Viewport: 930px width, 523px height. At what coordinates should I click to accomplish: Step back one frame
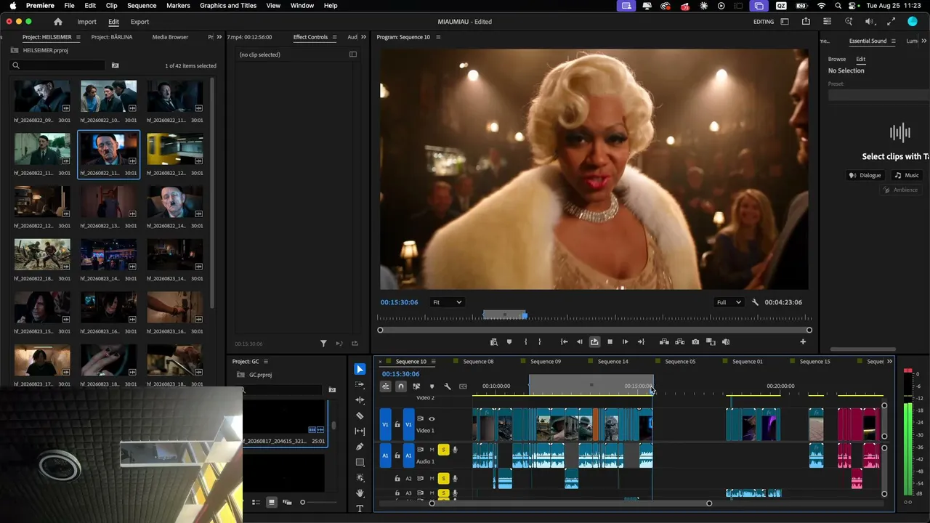579,341
